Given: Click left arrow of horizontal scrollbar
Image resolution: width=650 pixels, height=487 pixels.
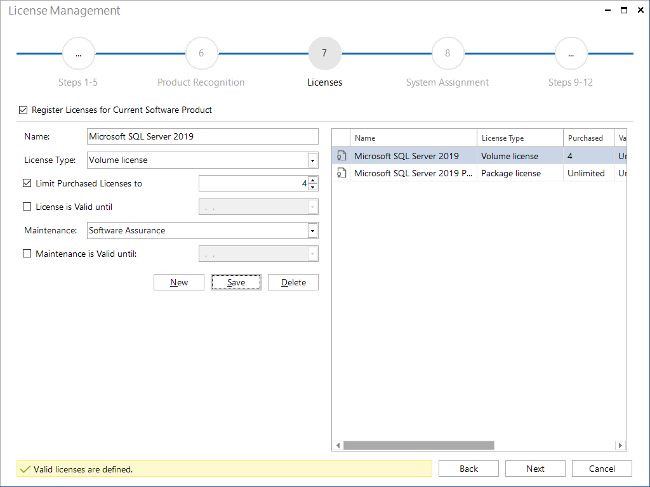Looking at the screenshot, I should coord(338,445).
